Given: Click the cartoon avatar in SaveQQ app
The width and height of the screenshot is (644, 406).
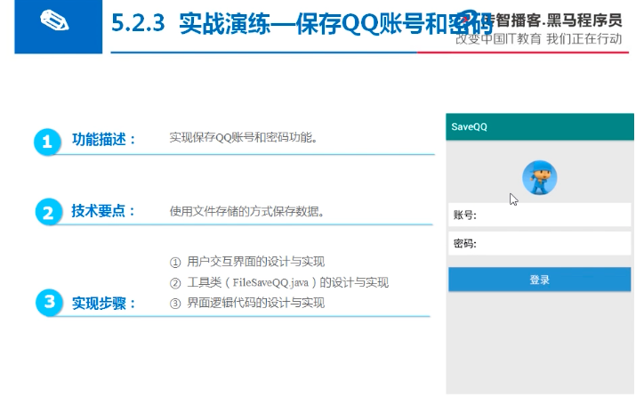Looking at the screenshot, I should [x=539, y=177].
